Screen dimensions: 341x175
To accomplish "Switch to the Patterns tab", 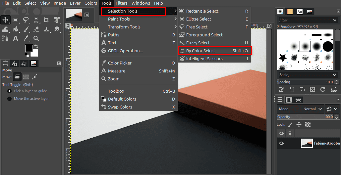I will point(290,12).
